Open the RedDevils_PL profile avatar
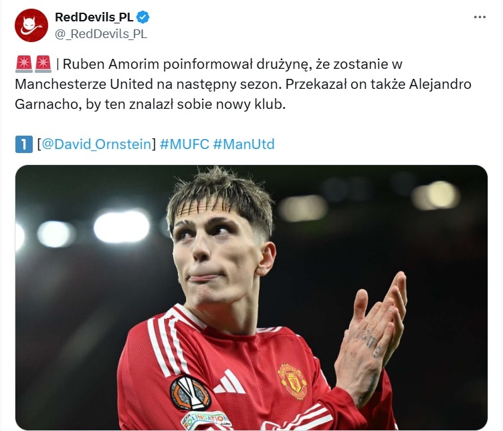Image resolution: width=503 pixels, height=431 pixels. pos(31,25)
